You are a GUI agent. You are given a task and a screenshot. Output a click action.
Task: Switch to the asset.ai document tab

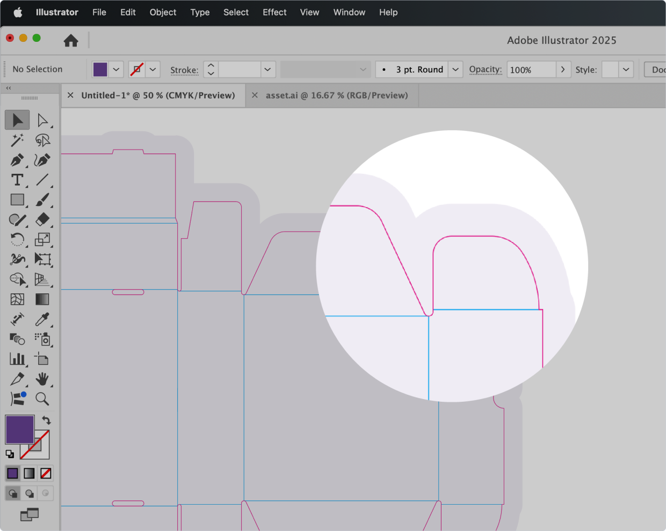tap(336, 95)
